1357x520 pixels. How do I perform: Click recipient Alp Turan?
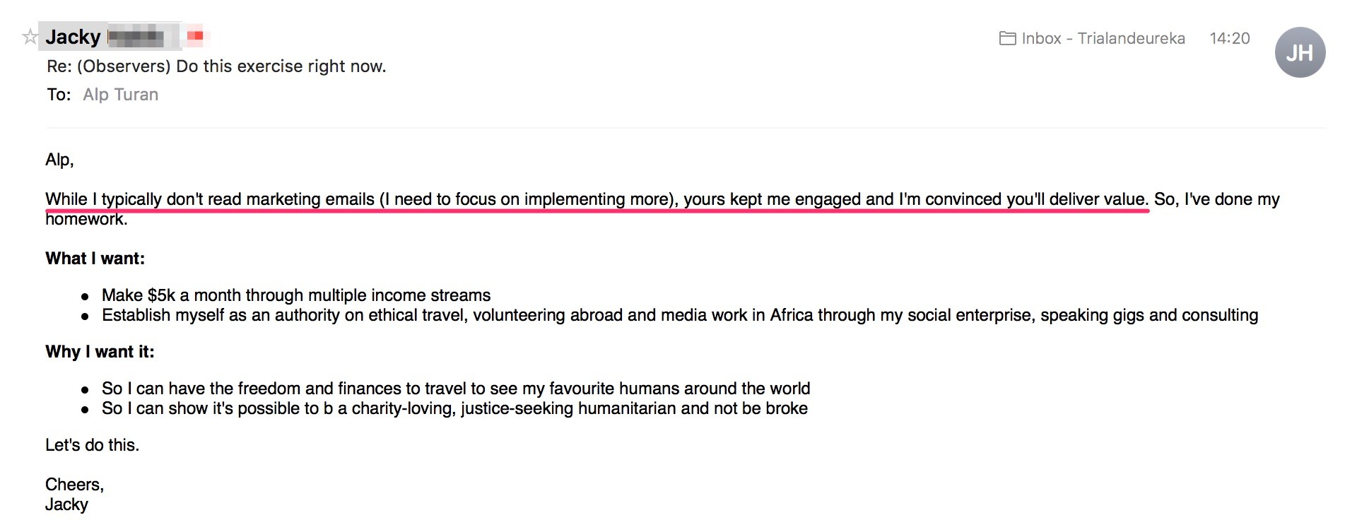120,95
